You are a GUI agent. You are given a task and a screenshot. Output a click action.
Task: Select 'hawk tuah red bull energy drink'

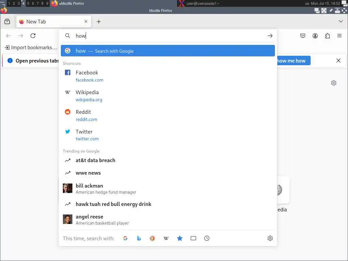tap(168, 204)
